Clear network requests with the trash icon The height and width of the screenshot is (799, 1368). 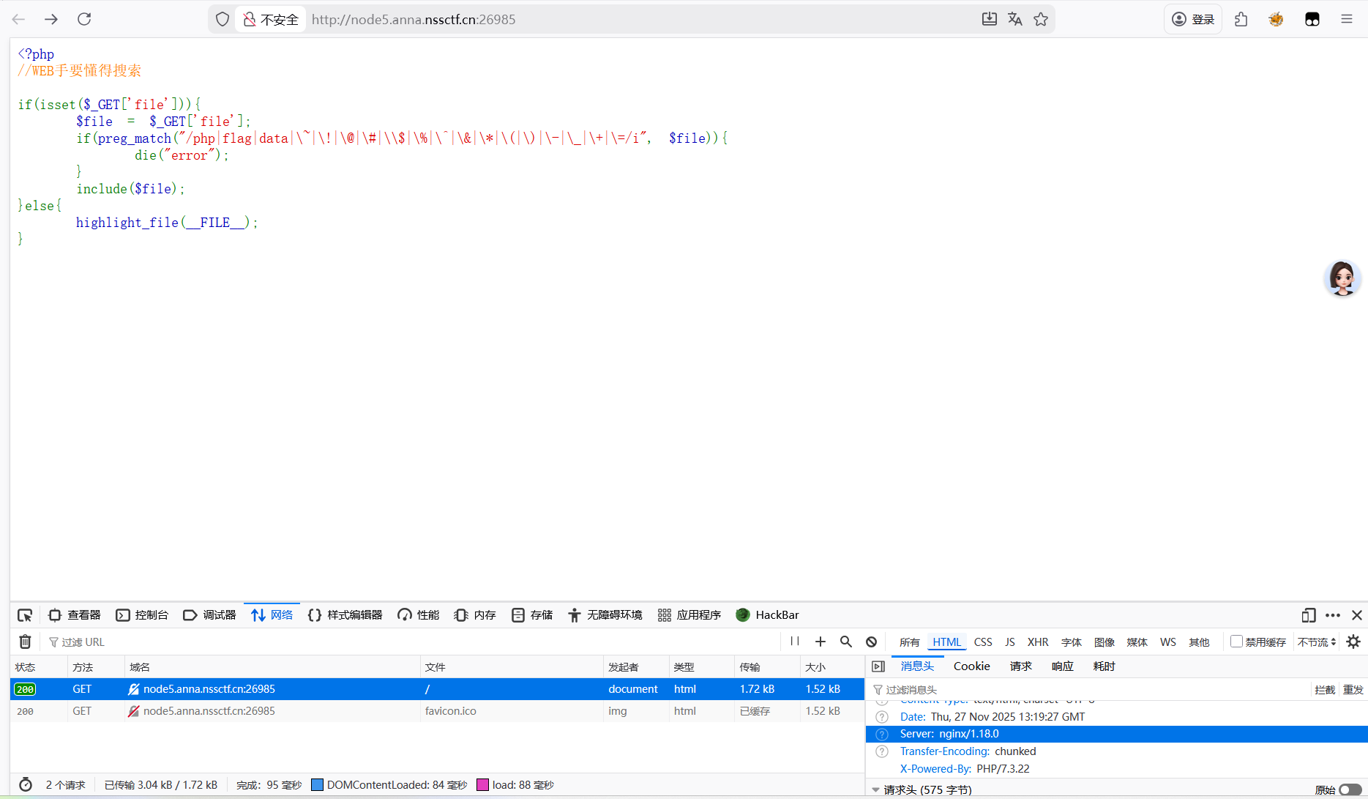point(25,642)
